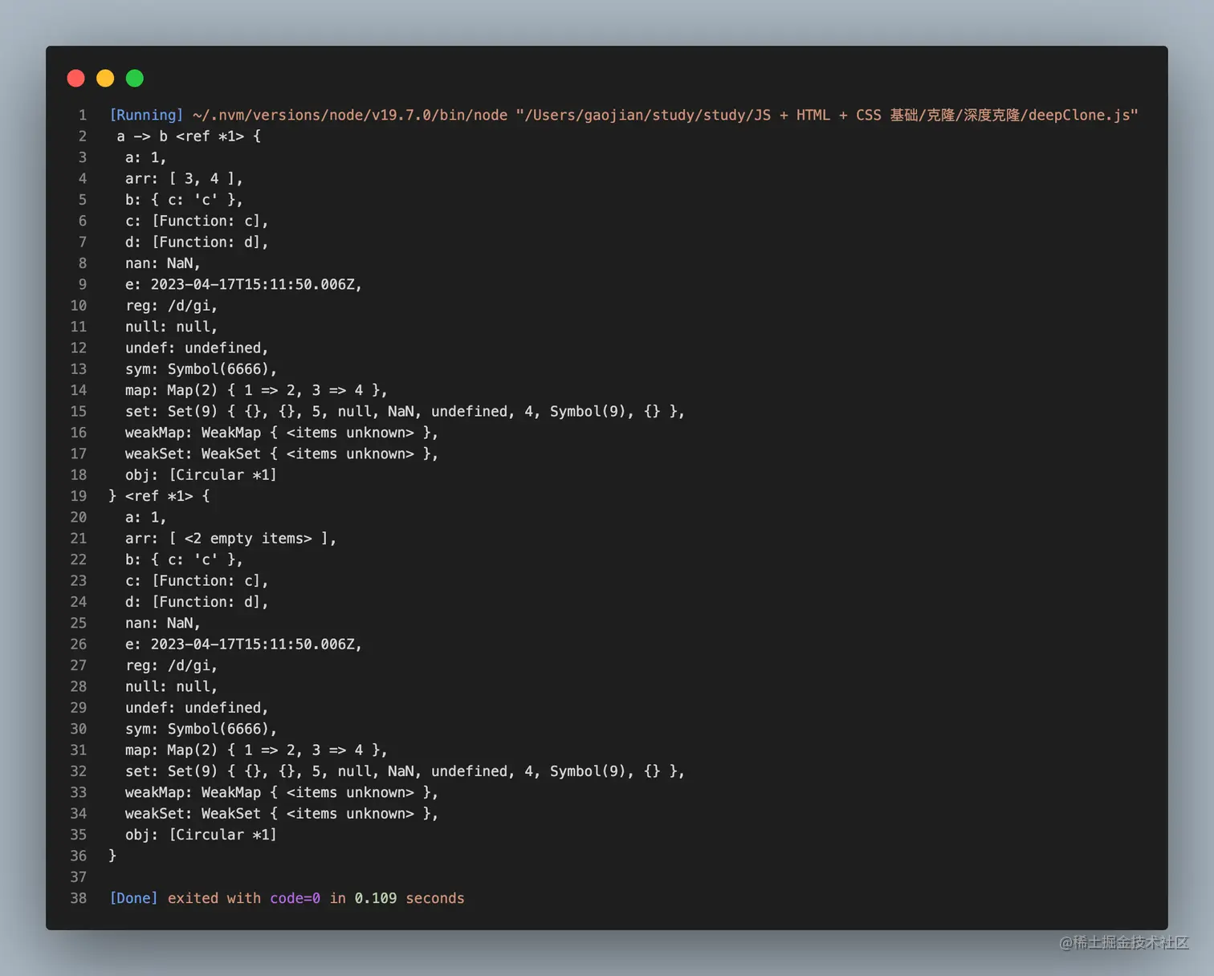Click '[Circular *1]' on line 18

222,475
